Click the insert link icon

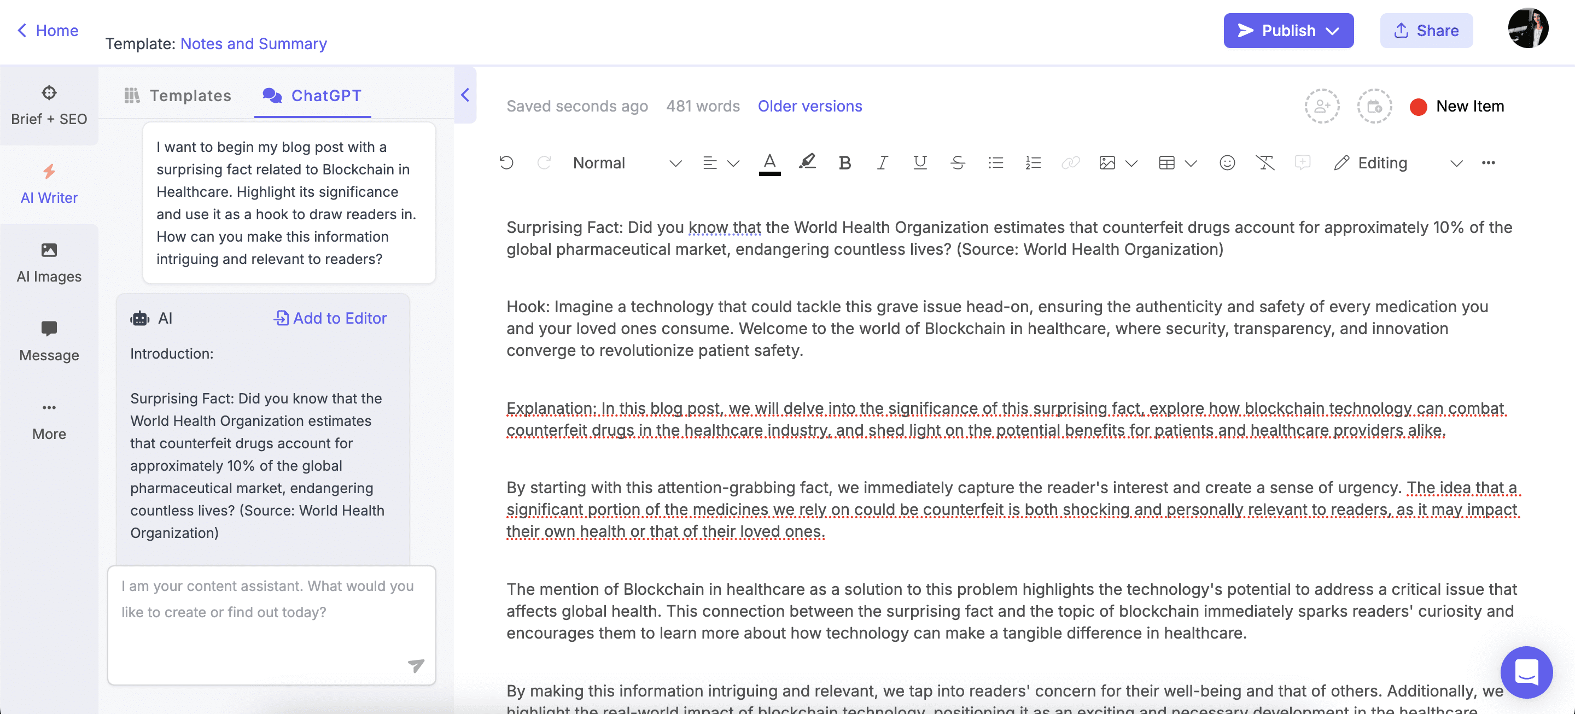(x=1071, y=162)
